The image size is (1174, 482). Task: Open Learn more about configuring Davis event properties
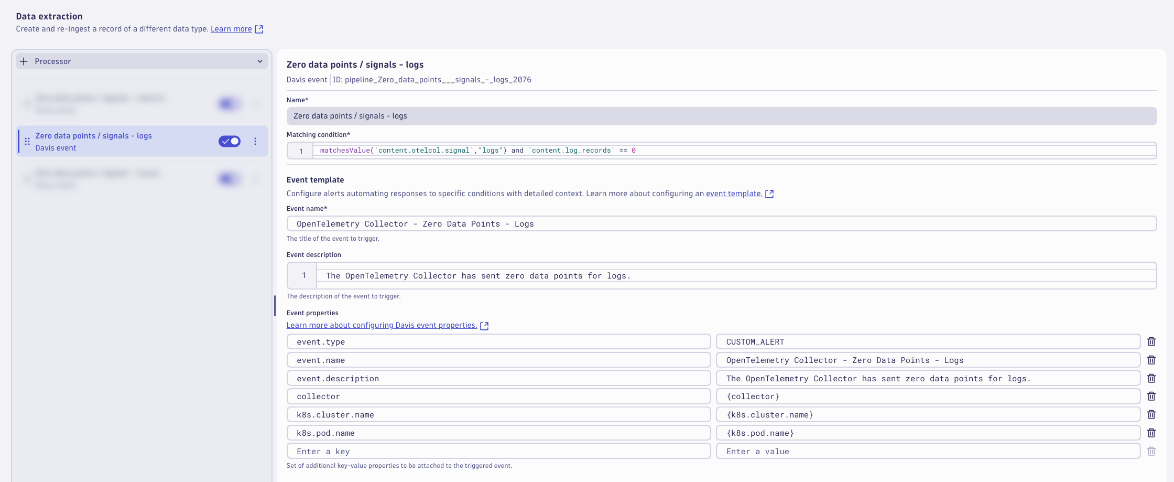pos(382,325)
